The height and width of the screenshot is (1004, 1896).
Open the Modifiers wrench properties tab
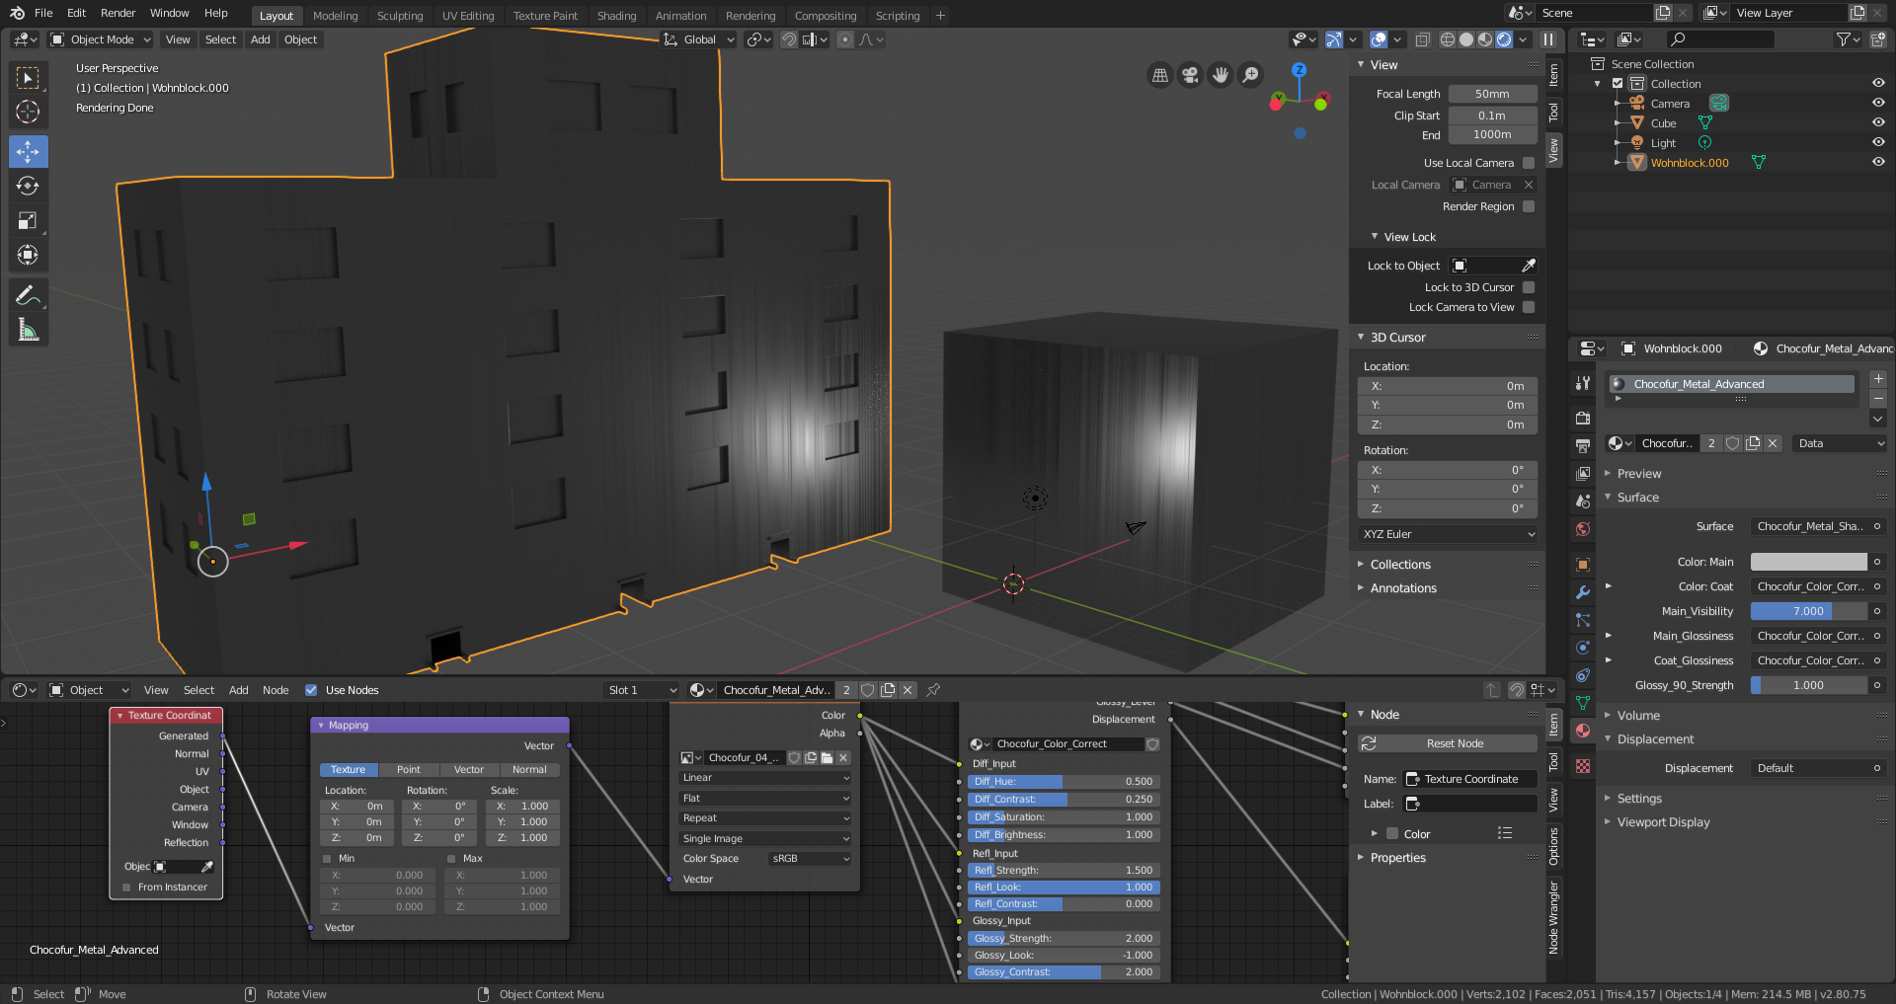pyautogui.click(x=1583, y=592)
